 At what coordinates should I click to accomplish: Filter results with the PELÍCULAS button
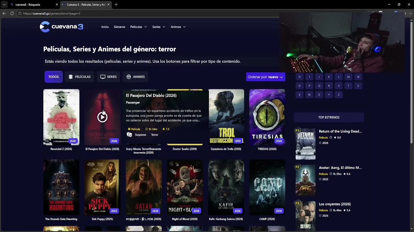coord(80,77)
